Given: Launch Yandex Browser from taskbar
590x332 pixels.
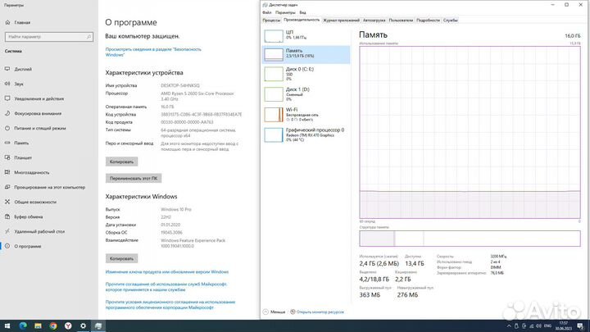Looking at the screenshot, I should click(68, 326).
